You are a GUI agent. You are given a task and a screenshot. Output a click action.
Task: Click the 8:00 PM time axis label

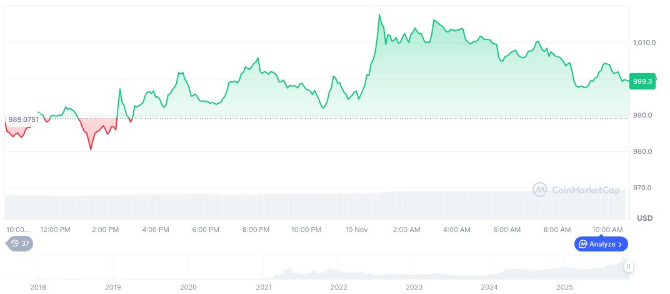point(256,230)
